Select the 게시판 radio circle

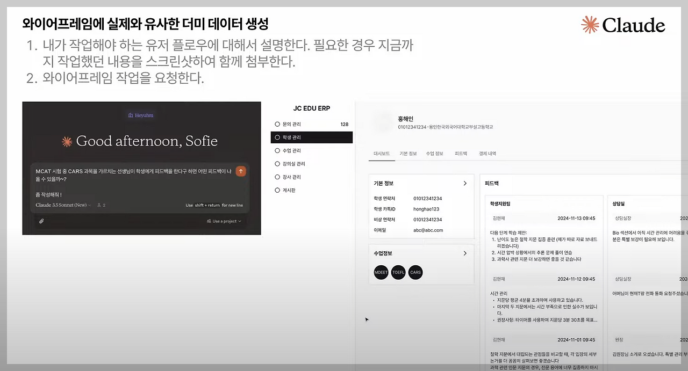[x=277, y=190]
